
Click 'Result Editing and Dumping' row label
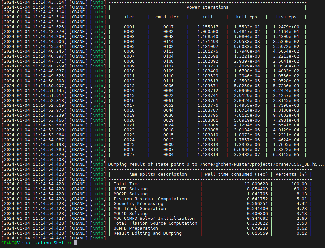pyautogui.click(x=148, y=233)
